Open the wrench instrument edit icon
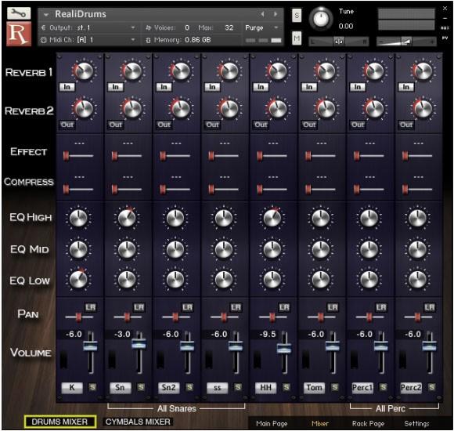The width and height of the screenshot is (454, 431). click(19, 13)
